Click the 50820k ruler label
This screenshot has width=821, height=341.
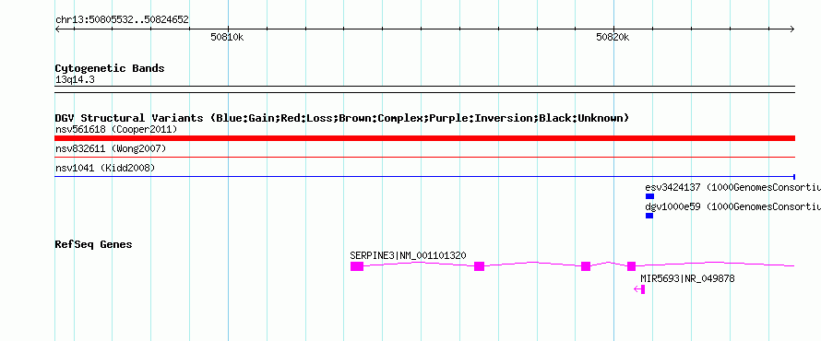click(x=613, y=38)
